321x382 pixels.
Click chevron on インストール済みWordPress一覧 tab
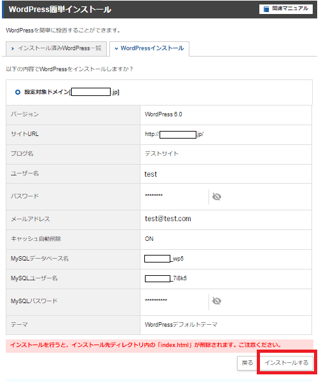(x=13, y=48)
